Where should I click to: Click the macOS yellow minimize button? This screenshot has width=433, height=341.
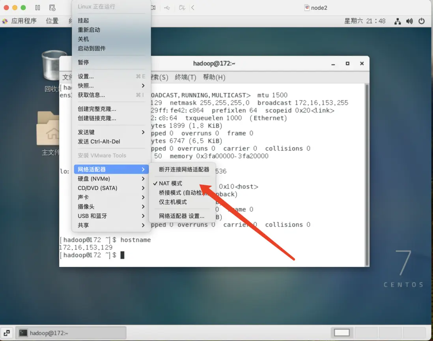click(x=15, y=8)
